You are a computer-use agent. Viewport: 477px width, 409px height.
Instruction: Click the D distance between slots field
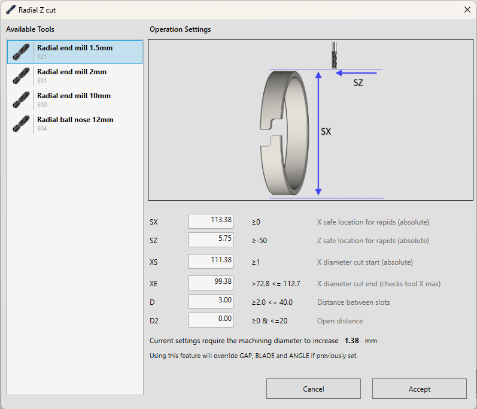point(211,301)
